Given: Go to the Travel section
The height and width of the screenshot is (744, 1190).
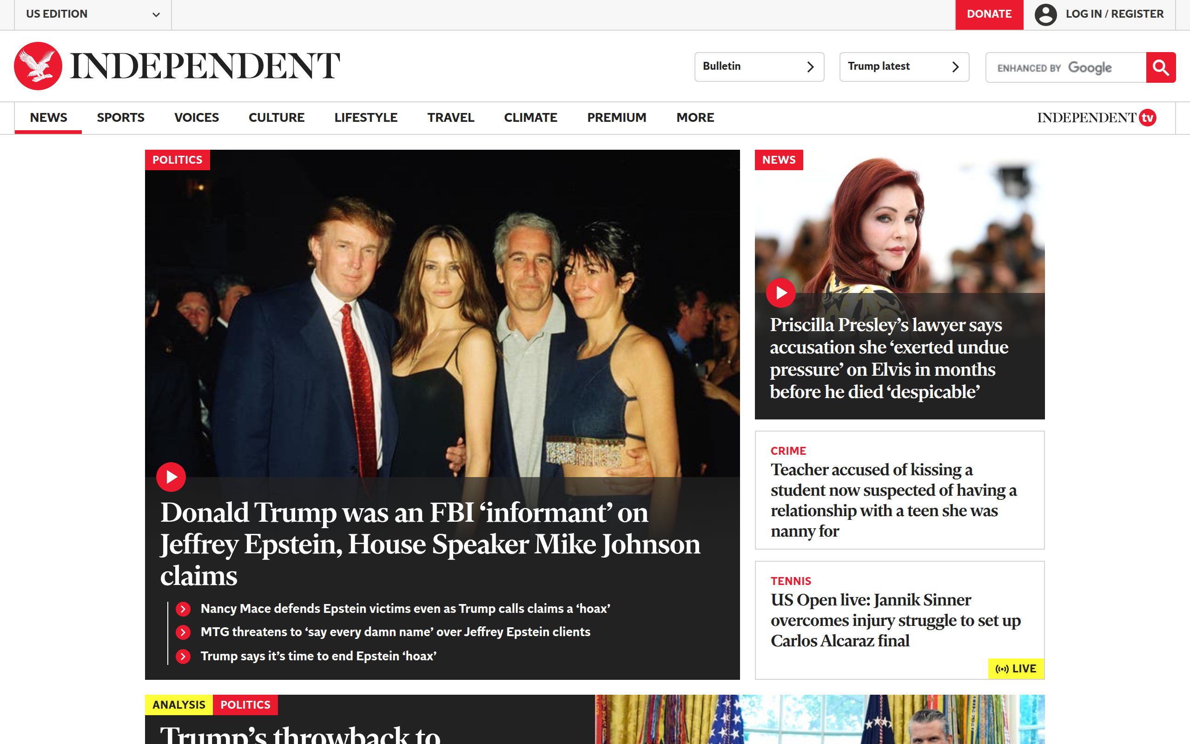Looking at the screenshot, I should 450,118.
